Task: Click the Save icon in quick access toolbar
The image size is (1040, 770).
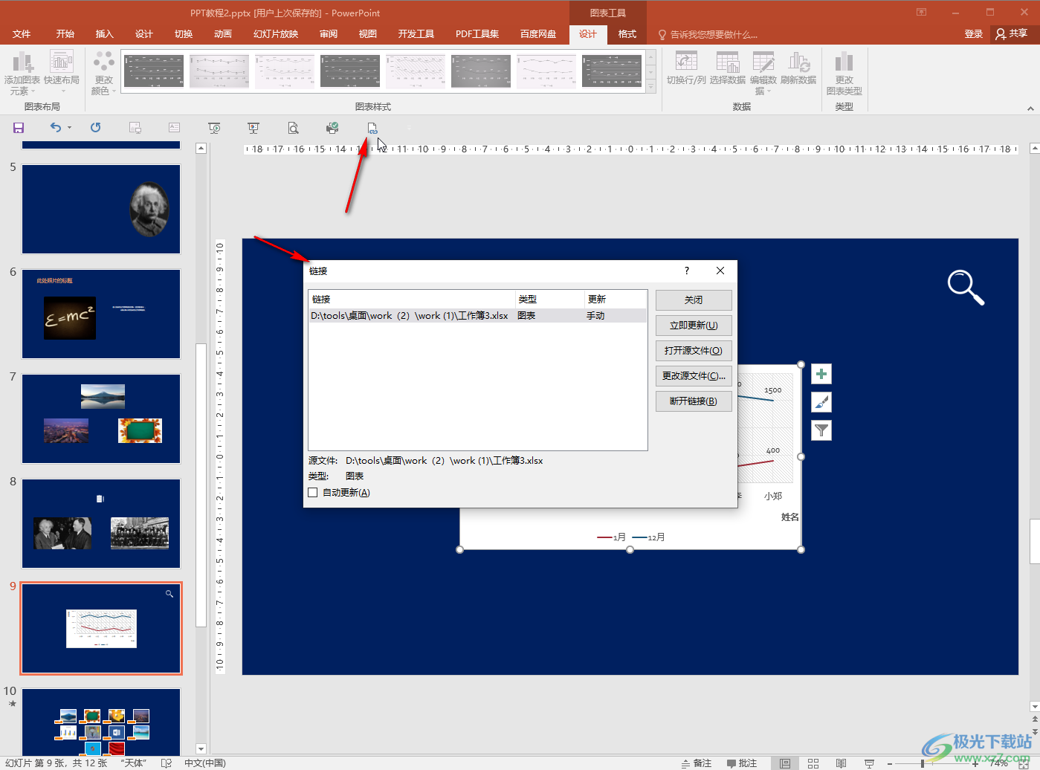Action: coord(19,128)
